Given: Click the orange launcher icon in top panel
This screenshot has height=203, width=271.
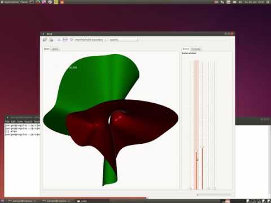Looking at the screenshot, I should click(62, 2).
